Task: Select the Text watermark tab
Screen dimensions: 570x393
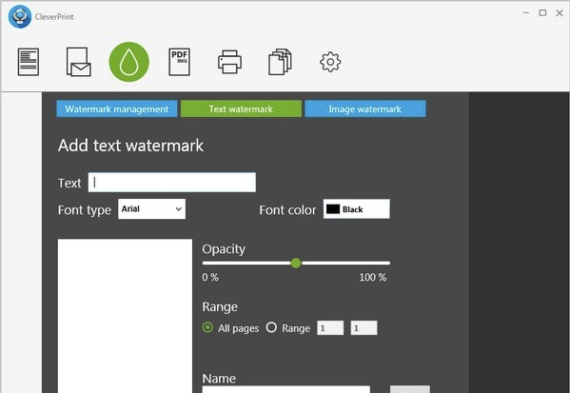Action: (241, 108)
